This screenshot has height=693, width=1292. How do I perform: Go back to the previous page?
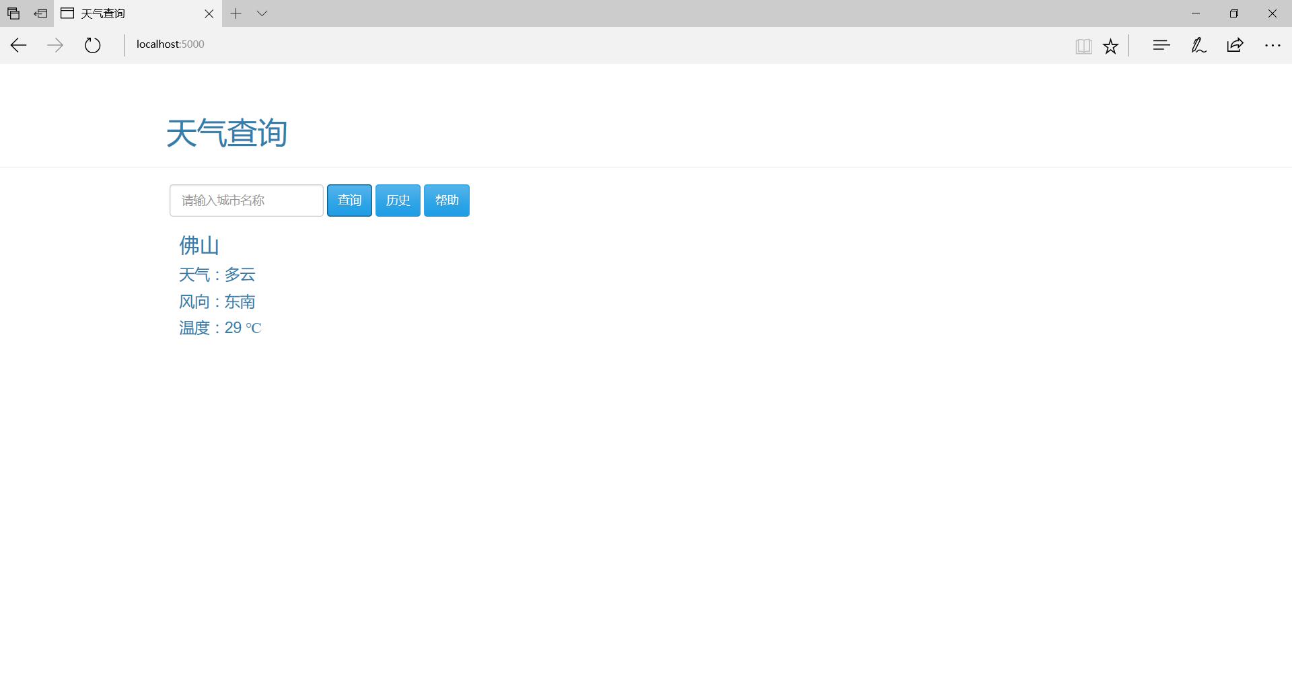point(18,45)
